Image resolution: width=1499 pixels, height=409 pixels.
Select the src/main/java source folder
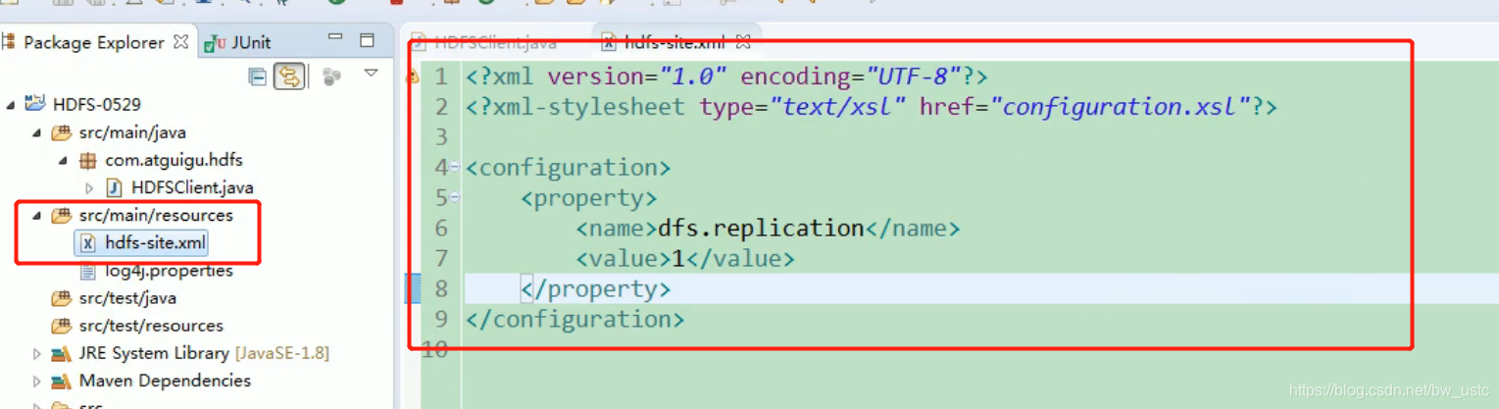pyautogui.click(x=132, y=132)
